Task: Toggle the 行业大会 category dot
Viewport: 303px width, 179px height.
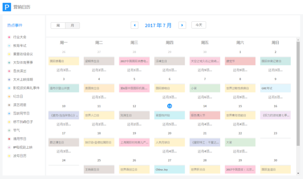Action: click(9, 37)
